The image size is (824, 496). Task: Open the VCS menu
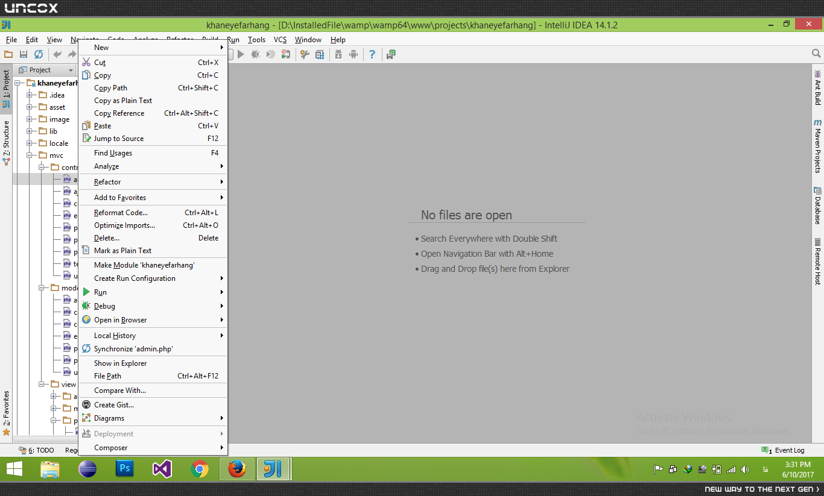click(x=280, y=40)
